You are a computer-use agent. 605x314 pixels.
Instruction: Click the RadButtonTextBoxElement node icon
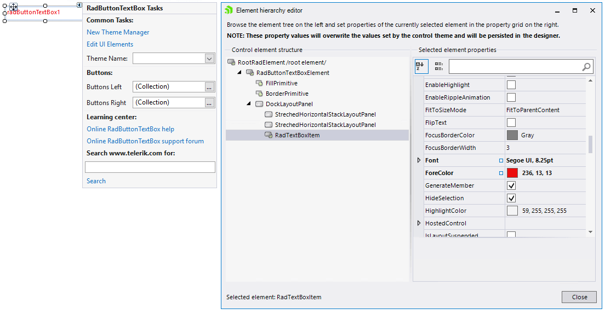point(250,73)
